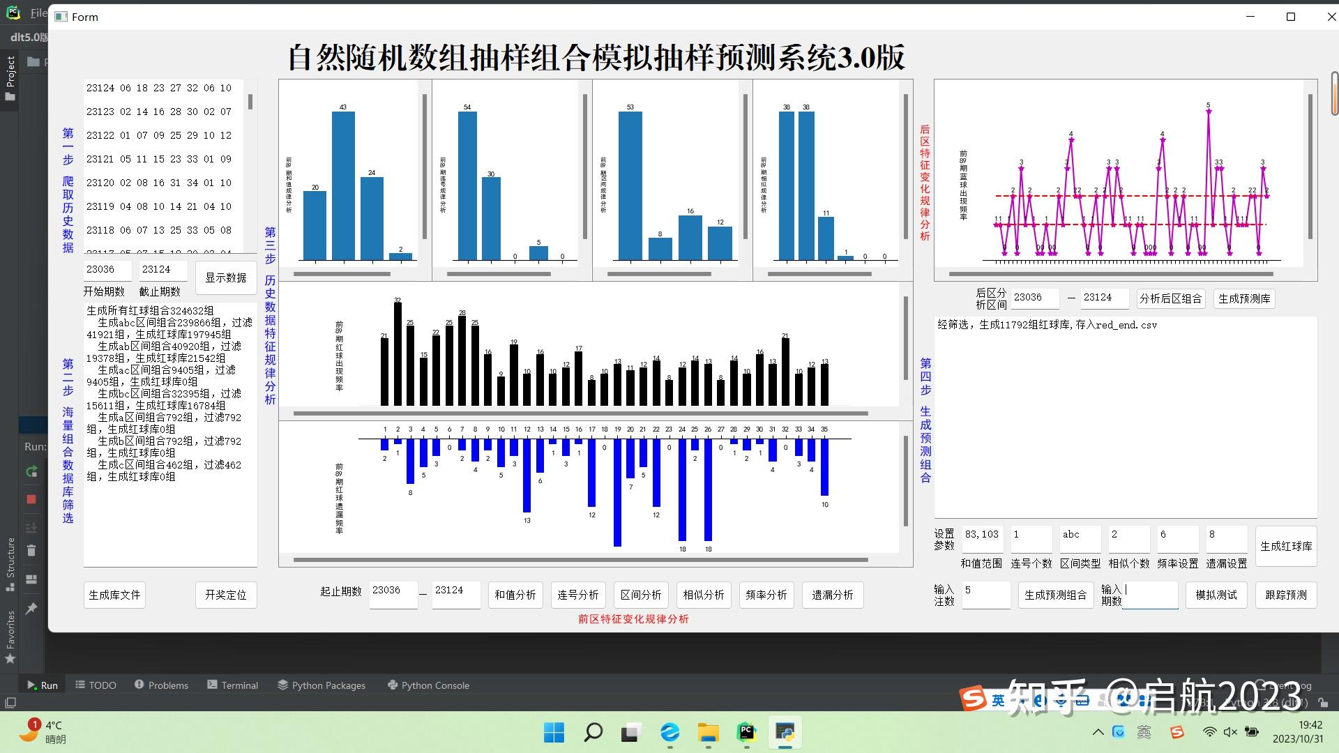Open Microsoft Edge from taskbar
1339x753 pixels.
click(669, 732)
